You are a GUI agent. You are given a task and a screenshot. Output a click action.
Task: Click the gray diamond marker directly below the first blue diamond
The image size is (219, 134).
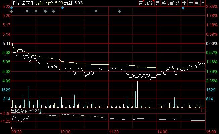12,11
